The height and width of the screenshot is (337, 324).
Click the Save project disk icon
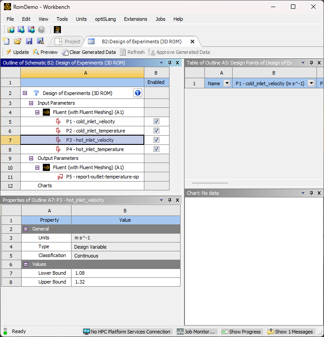pos(29,41)
